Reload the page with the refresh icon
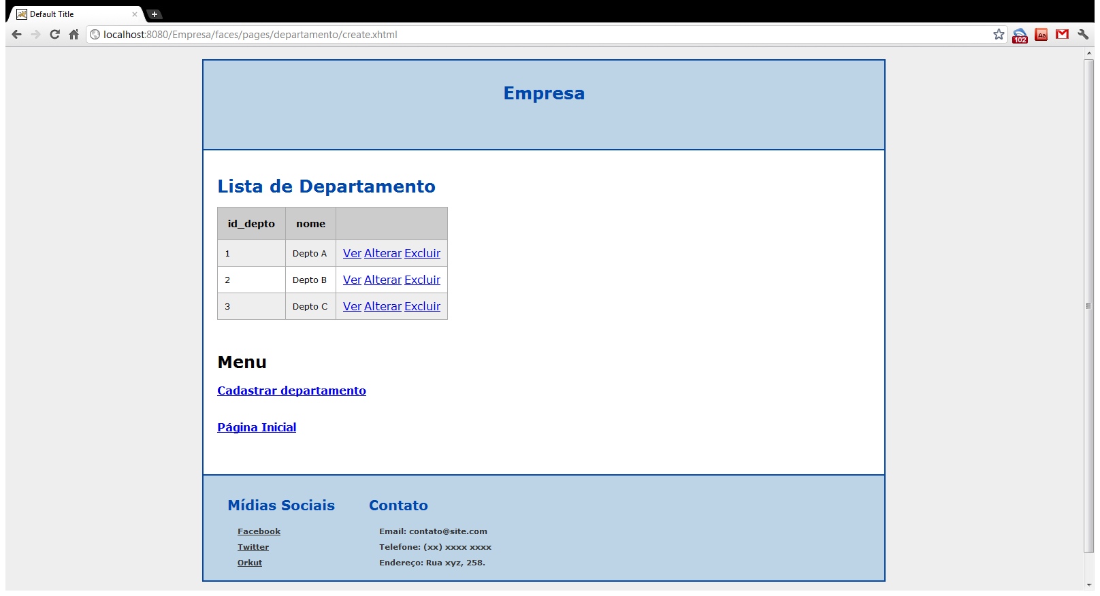 tap(55, 35)
